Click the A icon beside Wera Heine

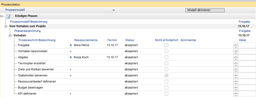pyautogui.click(x=71, y=45)
